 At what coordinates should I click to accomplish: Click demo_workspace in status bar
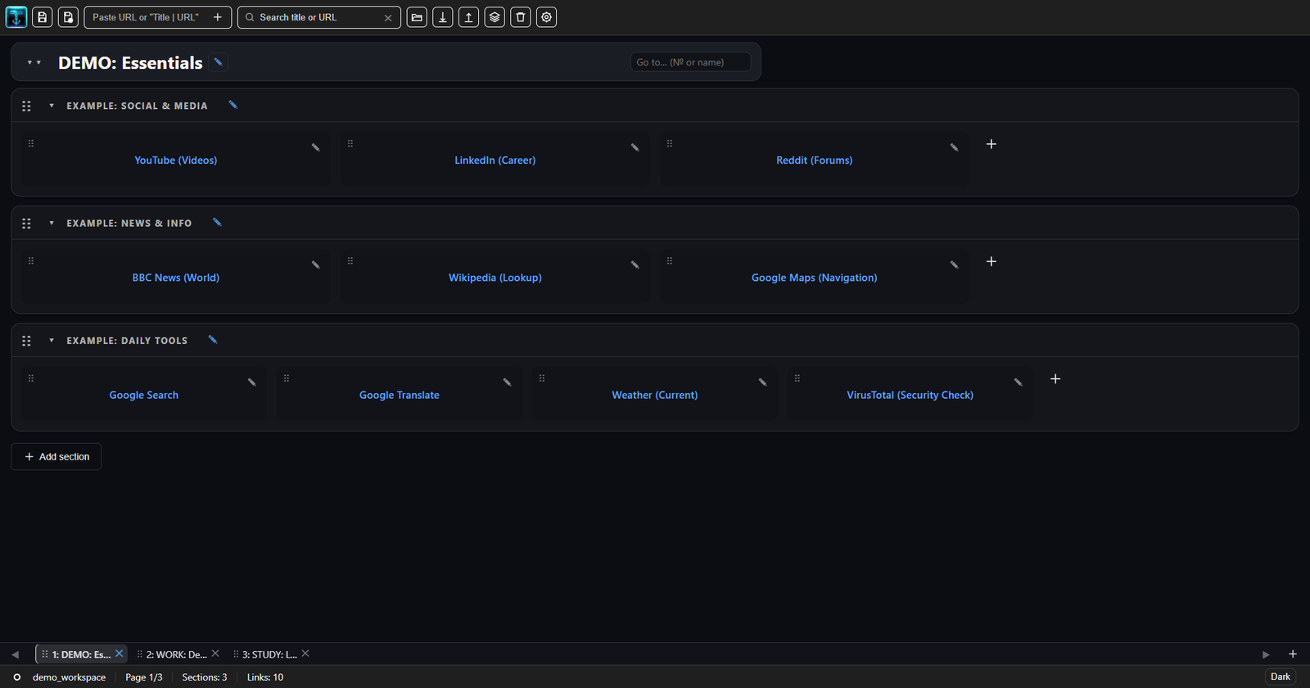[69, 677]
